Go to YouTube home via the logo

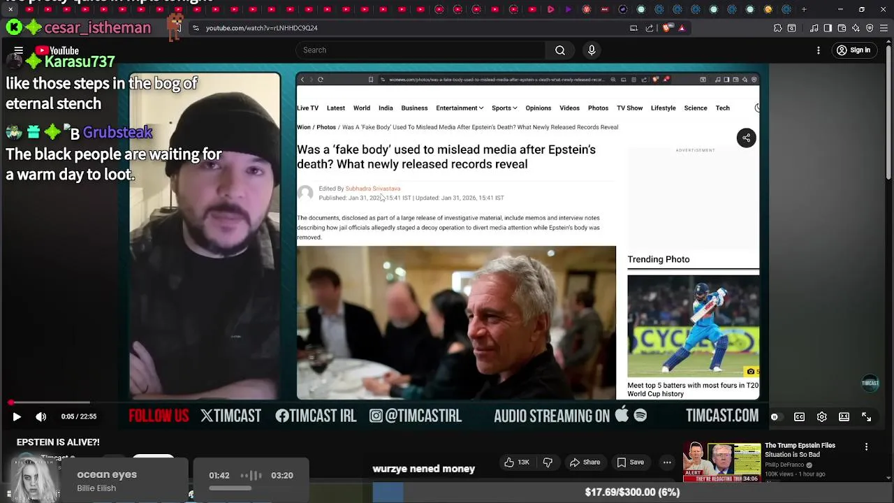57,50
